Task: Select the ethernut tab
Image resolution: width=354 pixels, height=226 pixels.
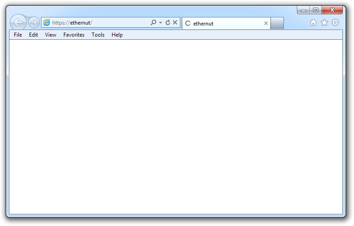Action: point(226,23)
